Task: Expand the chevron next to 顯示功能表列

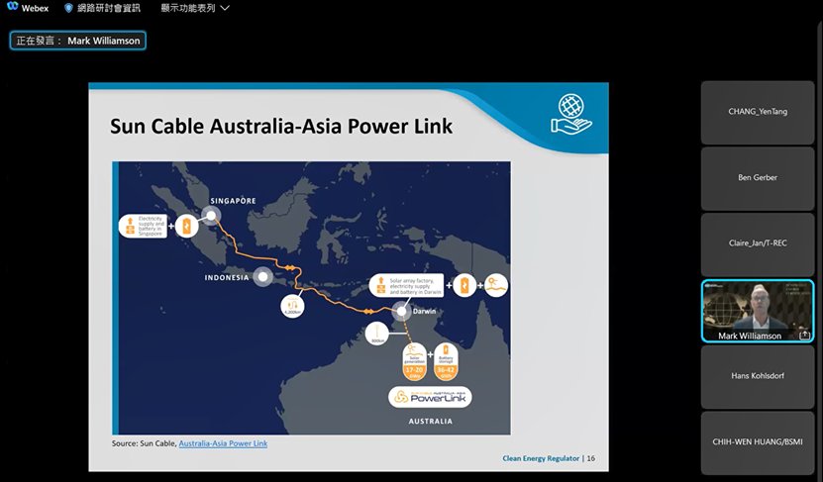Action: tap(225, 8)
